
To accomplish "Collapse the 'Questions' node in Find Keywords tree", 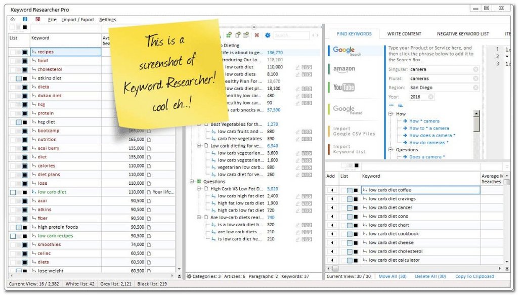I will coord(391,150).
